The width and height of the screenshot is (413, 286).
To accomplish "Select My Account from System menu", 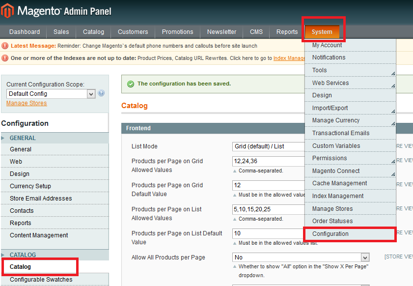I will coord(350,45).
